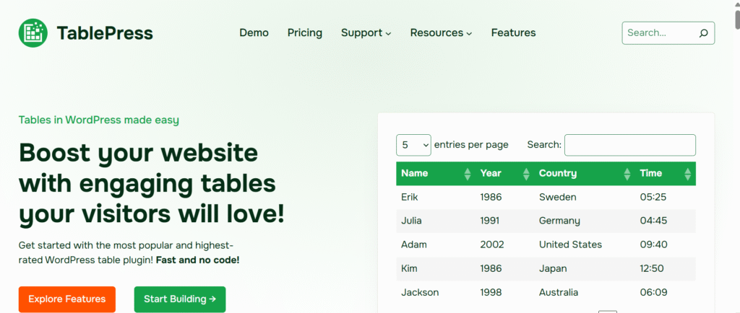Click the 'entries per page' label
The image size is (740, 313).
click(x=471, y=145)
